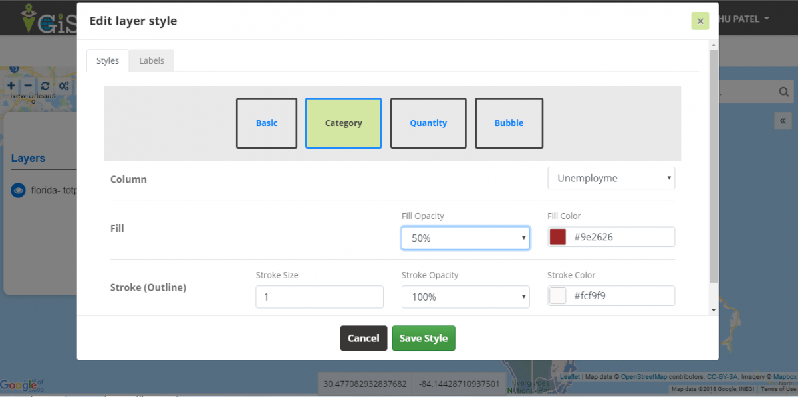Cancel the layer style edits
Viewport: 798px width, 397px height.
tap(364, 338)
